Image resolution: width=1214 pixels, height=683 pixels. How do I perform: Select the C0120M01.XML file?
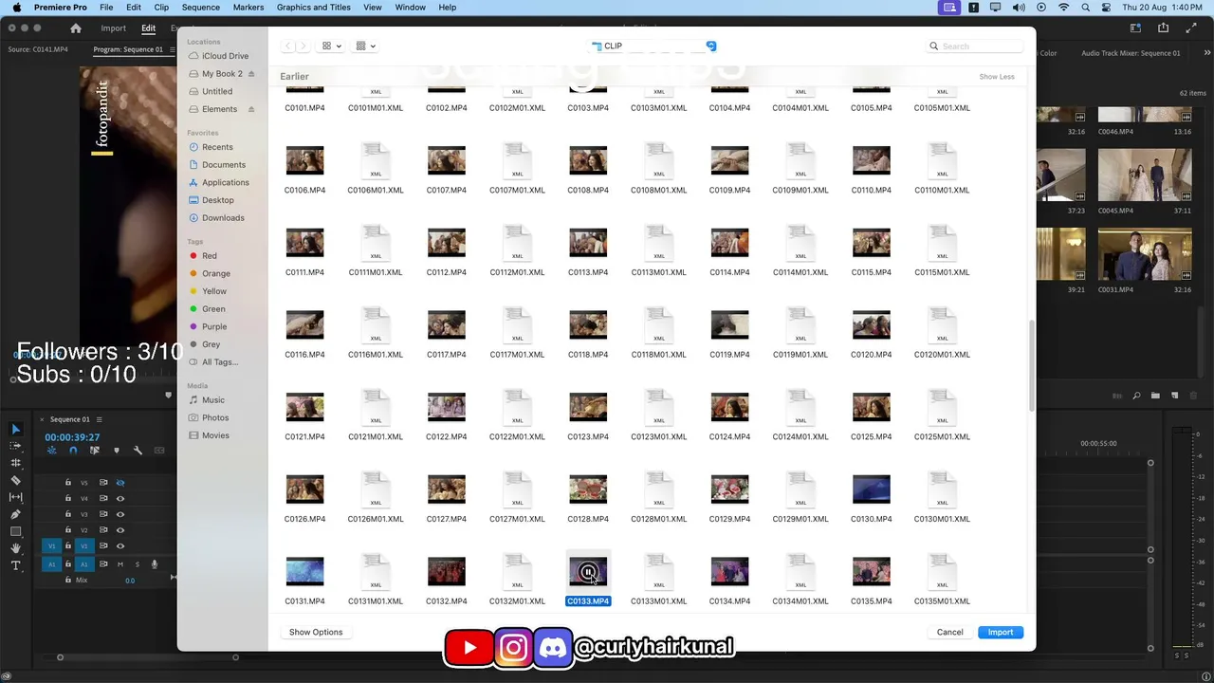tap(942, 332)
